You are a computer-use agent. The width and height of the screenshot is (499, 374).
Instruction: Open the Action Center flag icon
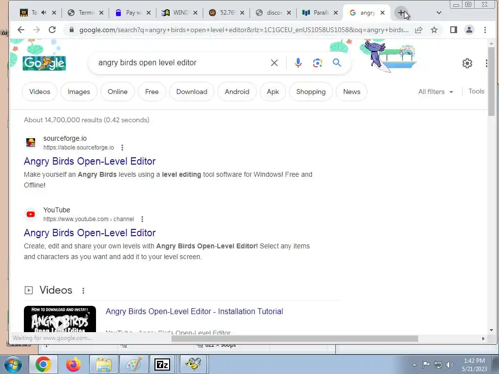[x=426, y=365]
